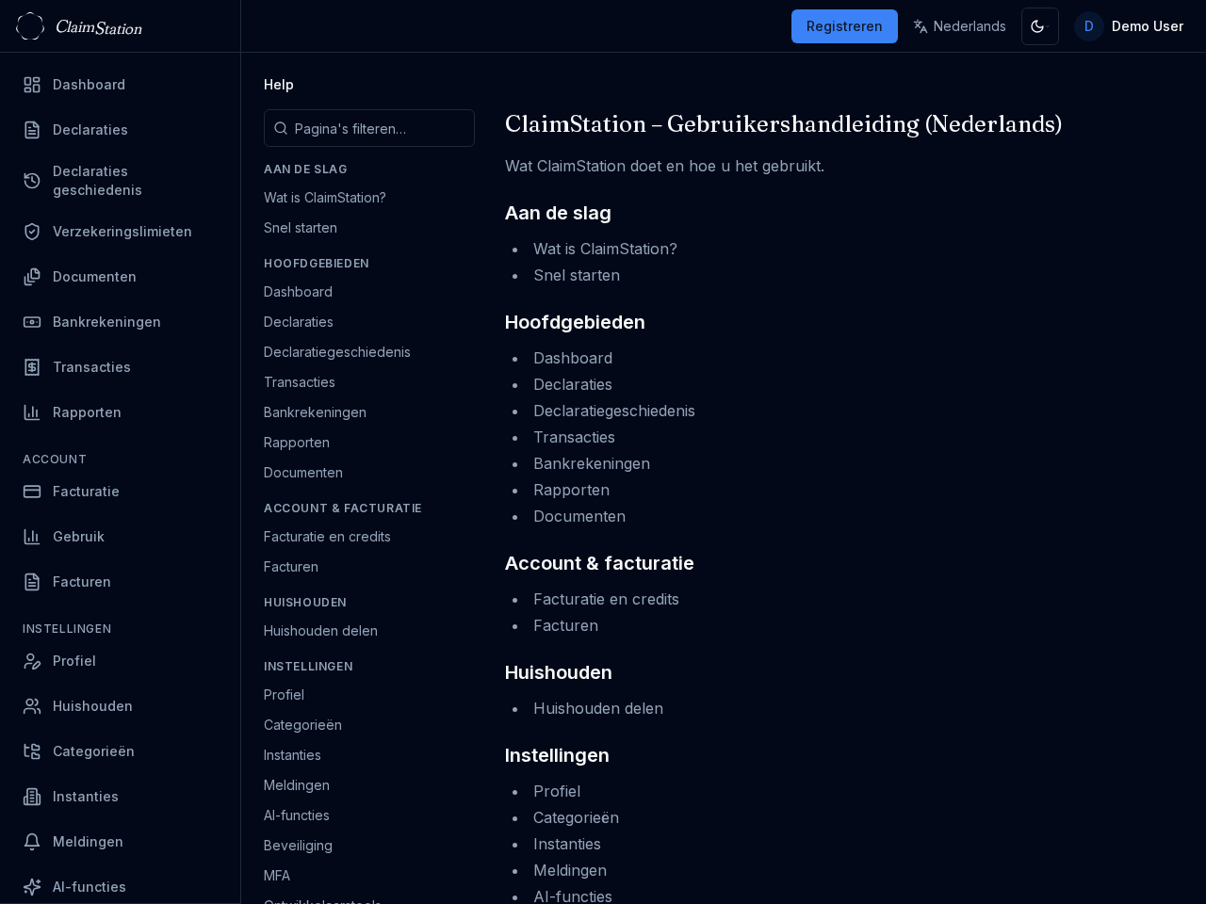1206x904 pixels.
Task: Click the Transacties receipt icon
Action: [x=32, y=367]
